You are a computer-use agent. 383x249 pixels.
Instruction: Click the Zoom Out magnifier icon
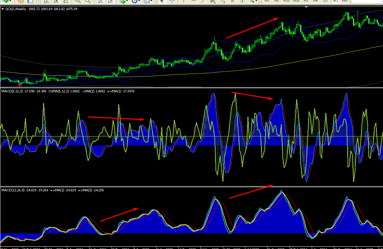[x=88, y=1]
